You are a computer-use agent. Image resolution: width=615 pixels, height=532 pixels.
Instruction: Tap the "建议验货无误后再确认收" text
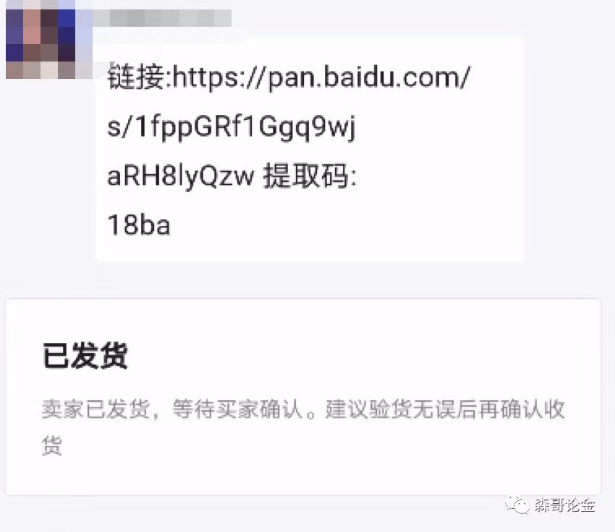click(445, 409)
